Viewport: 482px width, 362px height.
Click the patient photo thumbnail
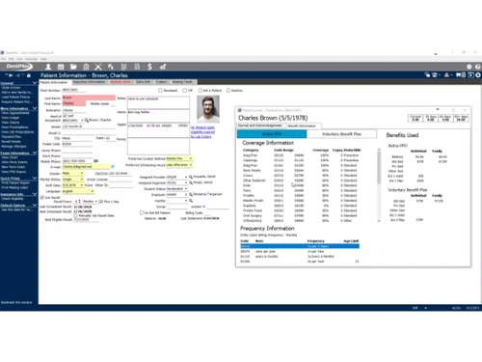(x=208, y=109)
